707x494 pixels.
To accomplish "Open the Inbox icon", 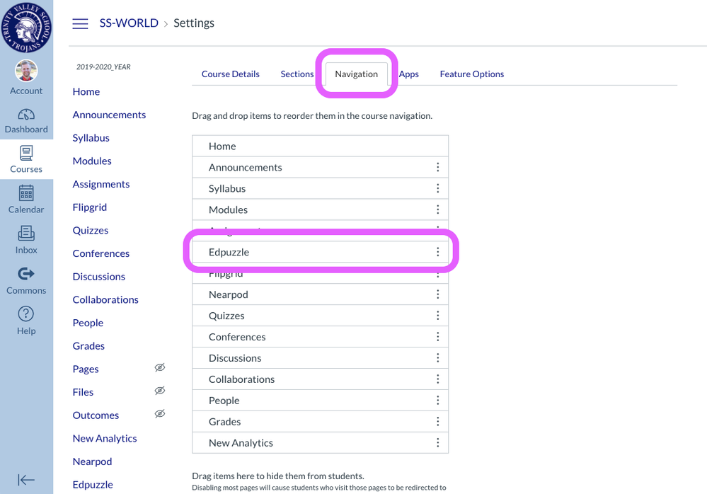I will (x=26, y=234).
